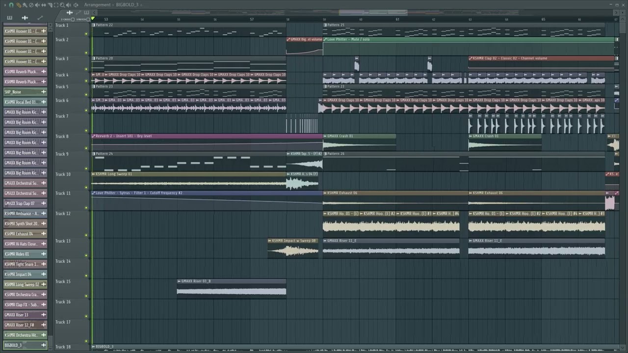Viewport: 628px width, 353px height.
Task: Open the Love Philter Cutoff frequency clip menu
Action: pyautogui.click(x=93, y=193)
